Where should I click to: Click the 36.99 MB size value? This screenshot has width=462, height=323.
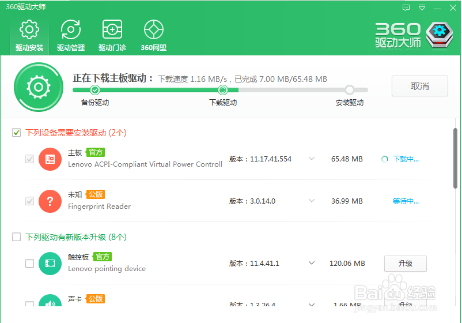tap(347, 201)
